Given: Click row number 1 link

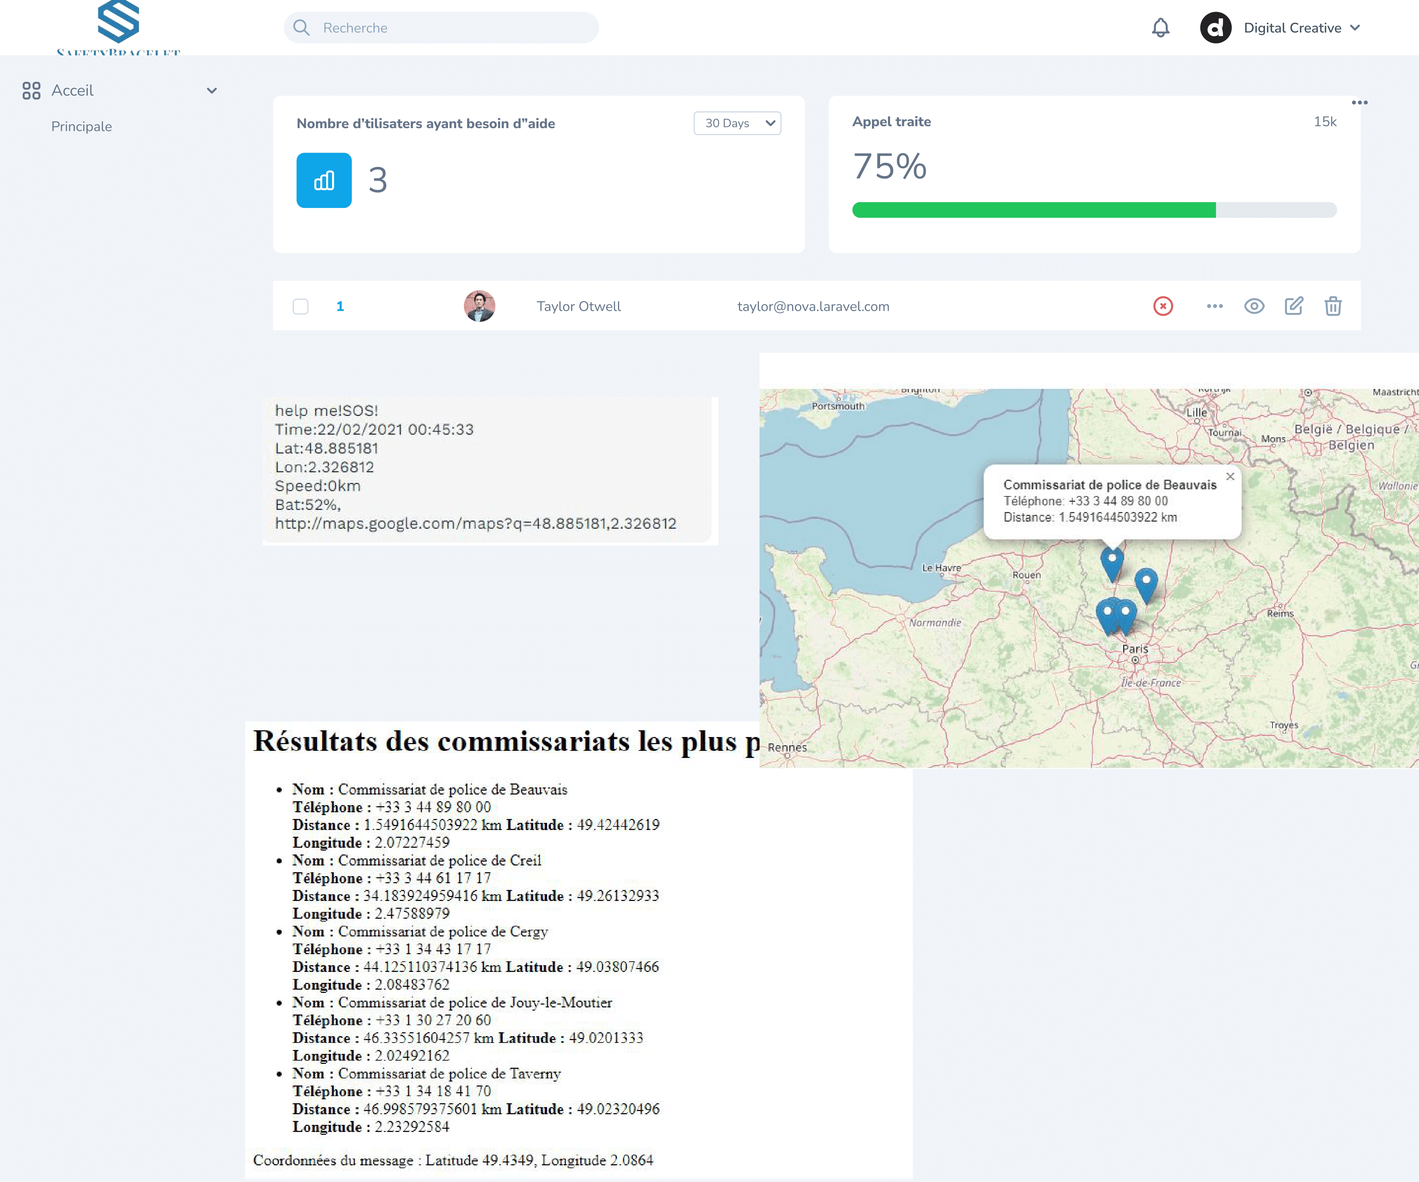Looking at the screenshot, I should click(x=340, y=306).
